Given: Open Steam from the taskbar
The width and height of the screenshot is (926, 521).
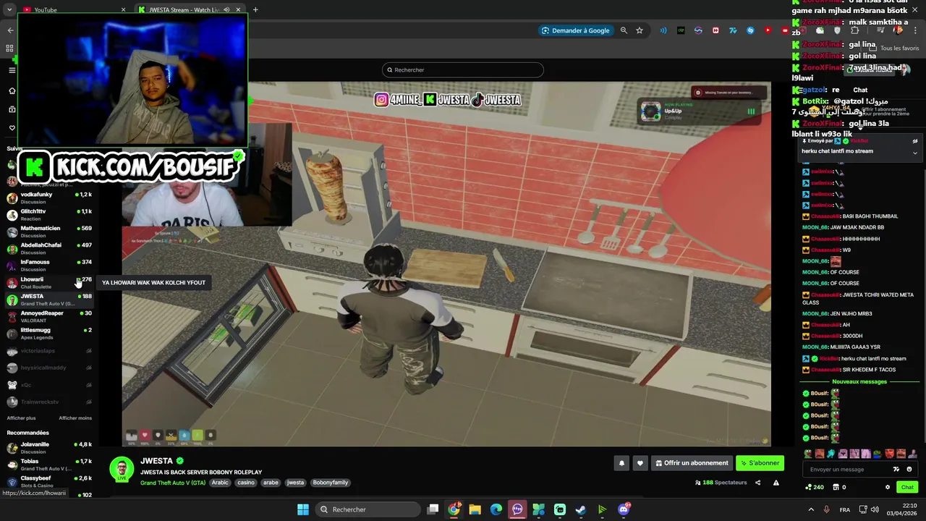Looking at the screenshot, I should 581,509.
